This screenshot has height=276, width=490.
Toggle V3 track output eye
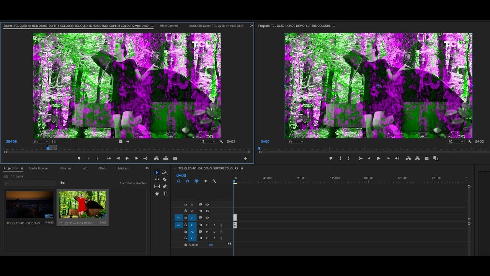tap(207, 205)
